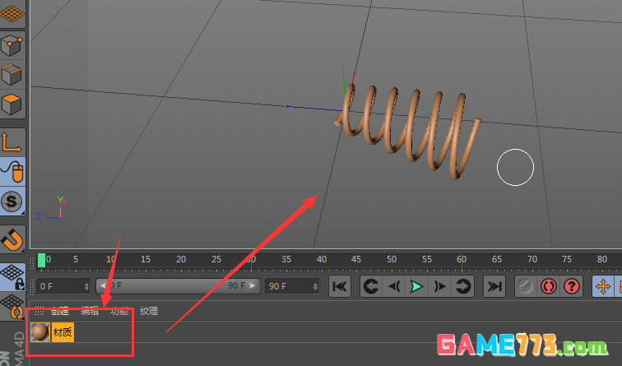Open the 纹理 menu in material manager
622x366 pixels.
click(148, 311)
